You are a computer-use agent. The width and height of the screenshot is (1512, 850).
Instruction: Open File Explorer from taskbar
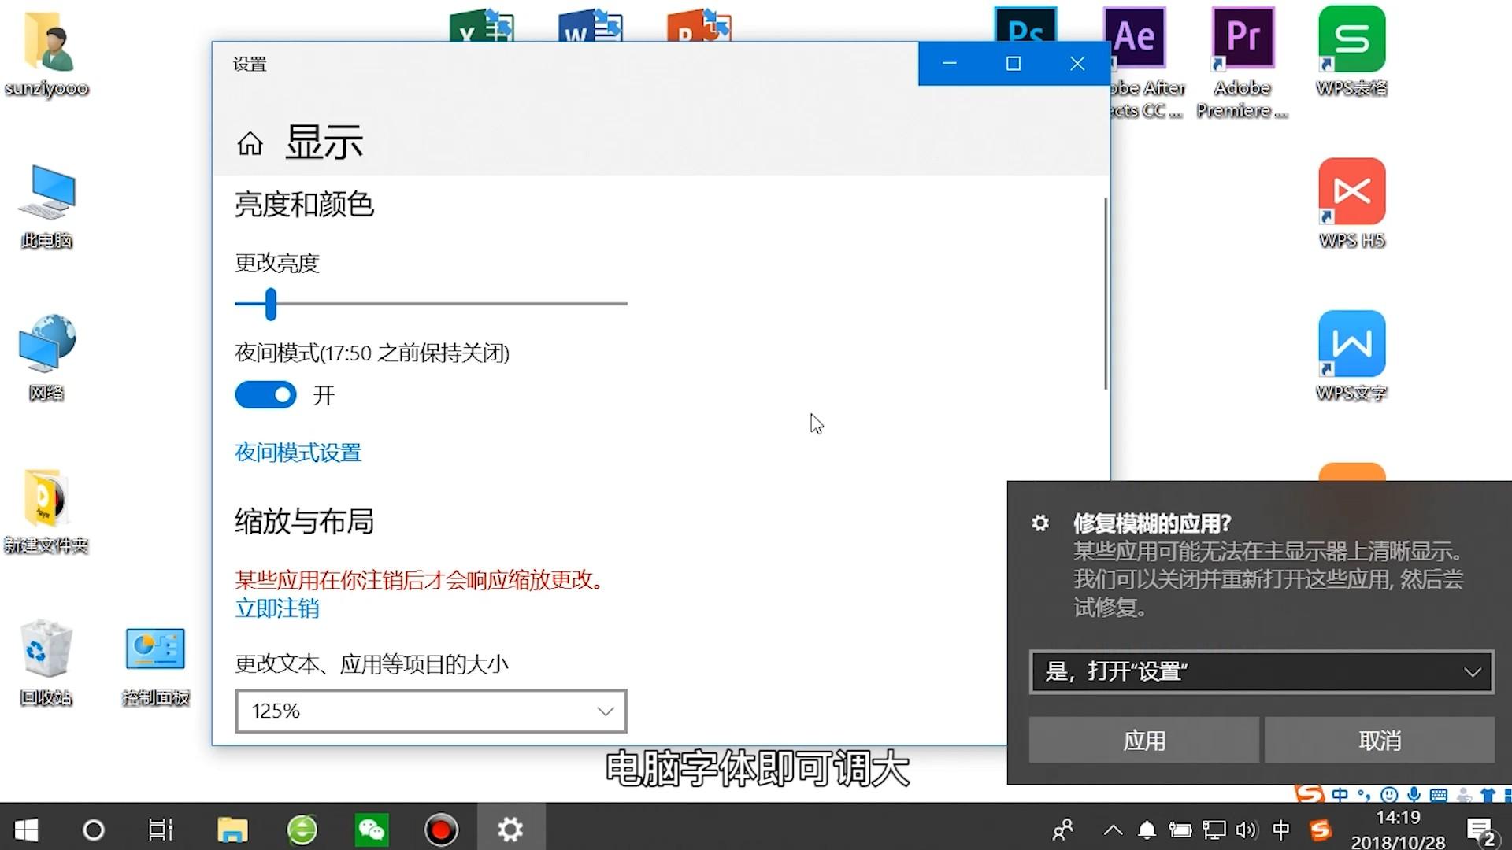(232, 830)
